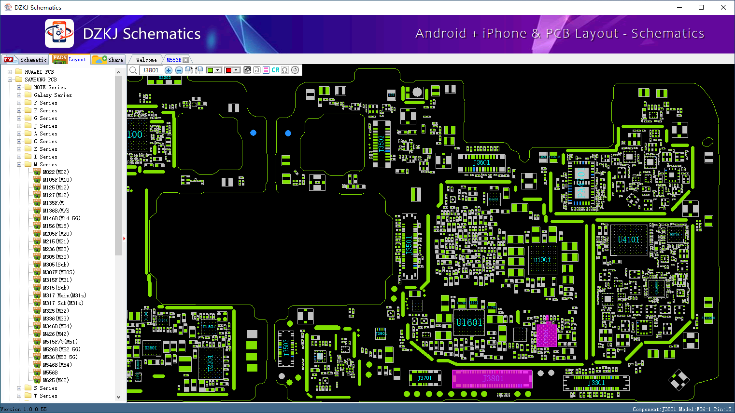Open the M307F(M30S) layout file

[x=58, y=272]
